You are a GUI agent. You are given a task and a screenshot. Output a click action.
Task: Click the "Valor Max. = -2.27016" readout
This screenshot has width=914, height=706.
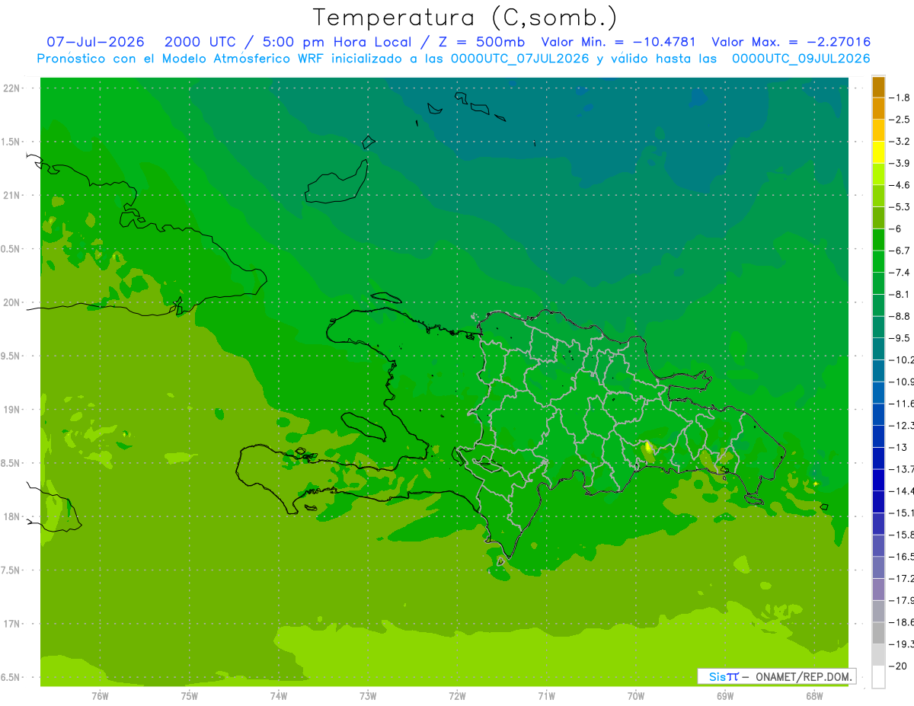tap(791, 42)
